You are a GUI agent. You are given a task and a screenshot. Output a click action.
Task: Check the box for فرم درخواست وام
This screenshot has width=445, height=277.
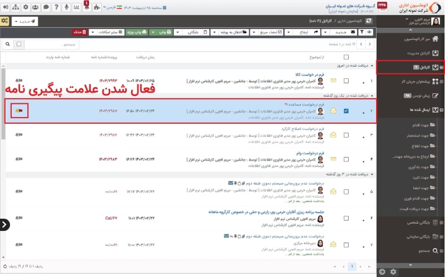click(x=346, y=159)
